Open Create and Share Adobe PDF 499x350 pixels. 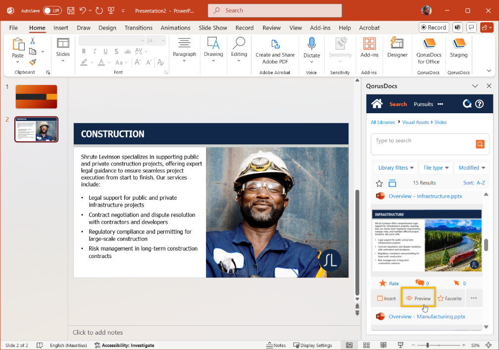pyautogui.click(x=275, y=51)
